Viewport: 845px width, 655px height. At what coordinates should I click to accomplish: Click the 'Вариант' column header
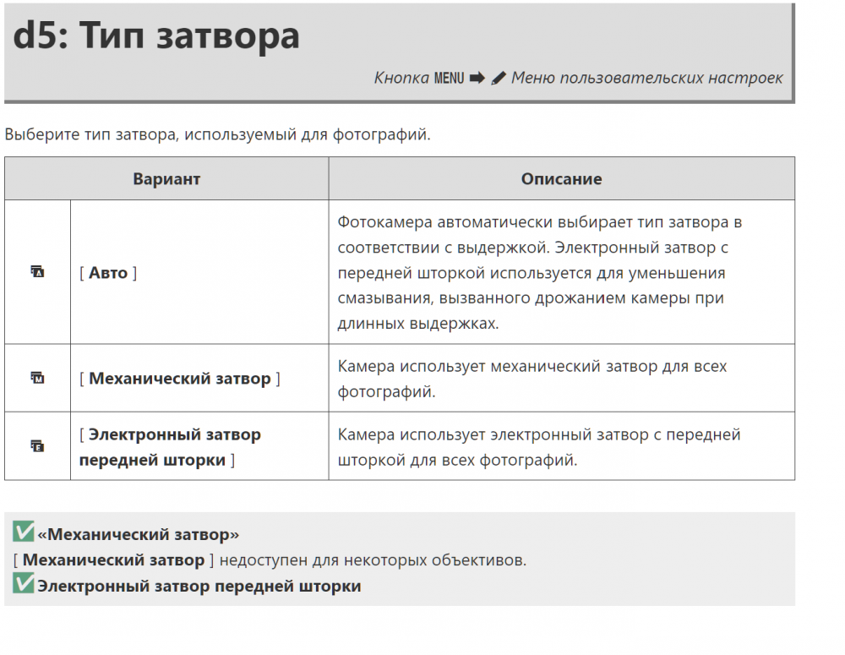(166, 178)
